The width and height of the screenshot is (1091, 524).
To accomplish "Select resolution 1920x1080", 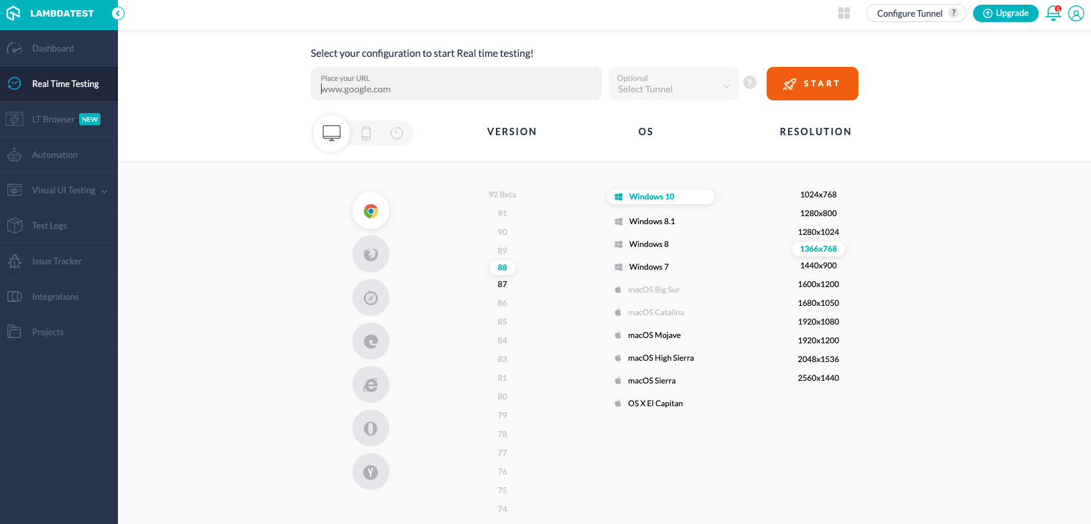I will 818,322.
